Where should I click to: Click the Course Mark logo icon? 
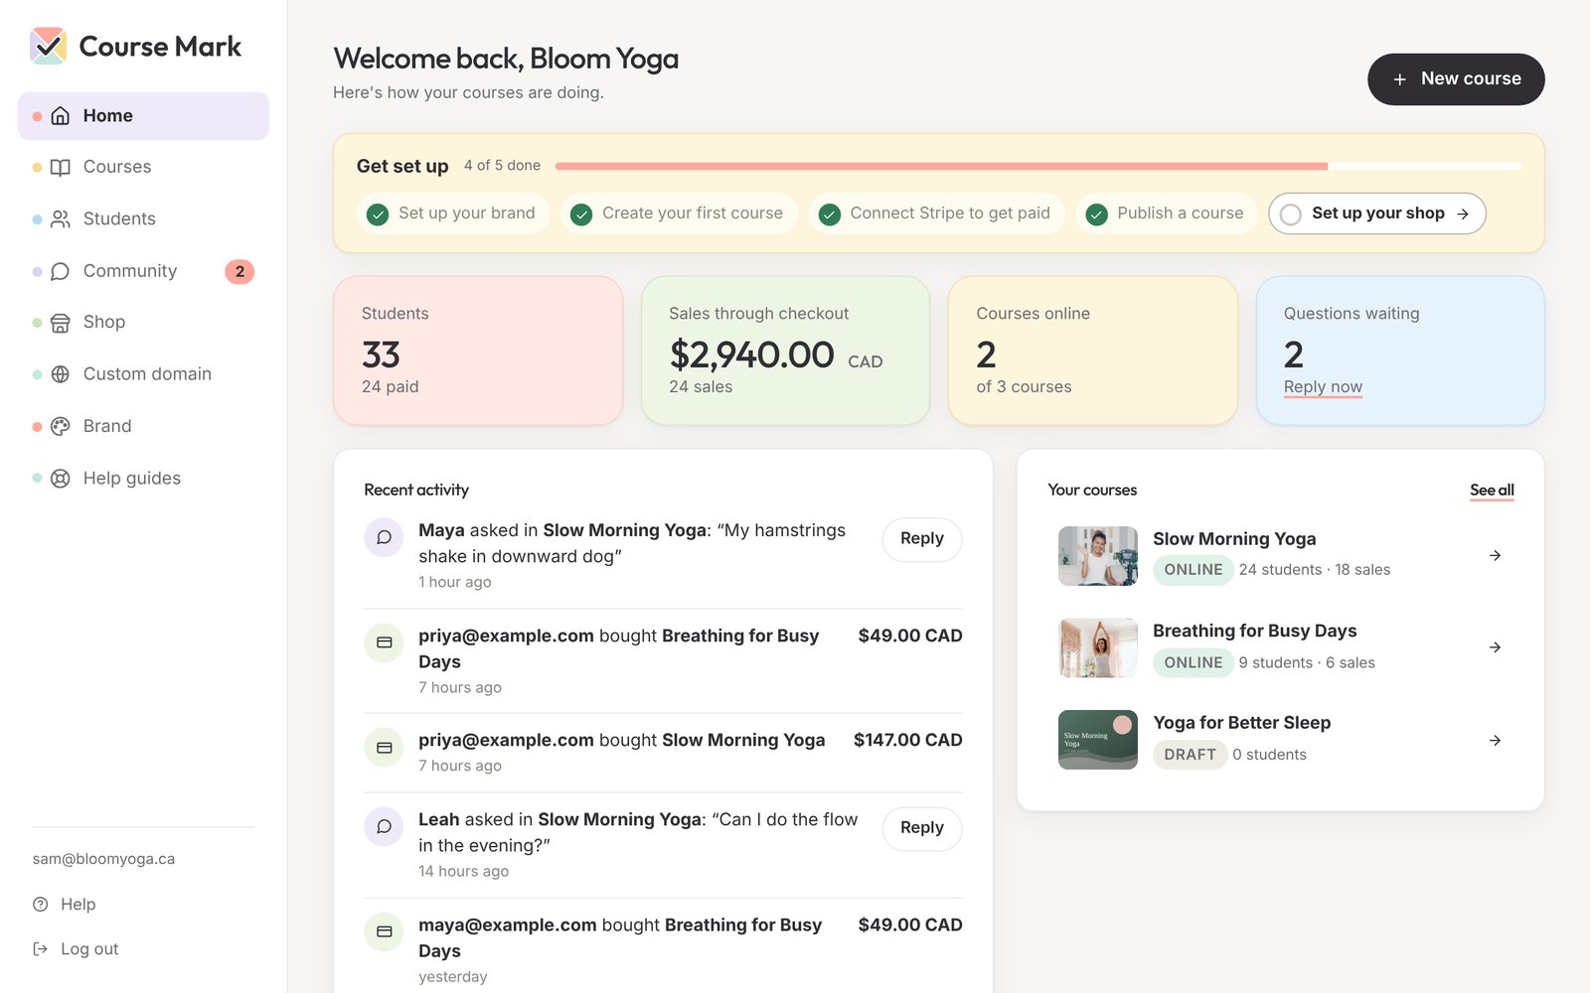tap(48, 46)
